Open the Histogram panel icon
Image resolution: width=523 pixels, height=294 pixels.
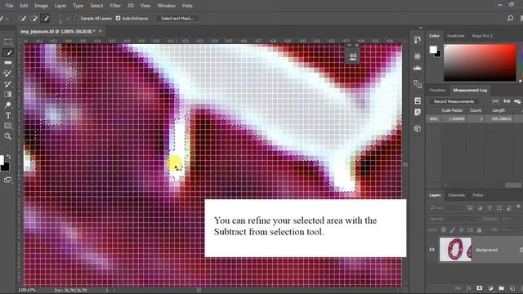pos(418,68)
